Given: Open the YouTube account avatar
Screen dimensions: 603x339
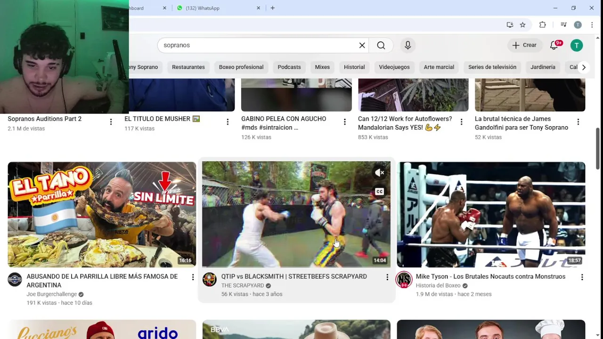Looking at the screenshot, I should click(x=577, y=45).
